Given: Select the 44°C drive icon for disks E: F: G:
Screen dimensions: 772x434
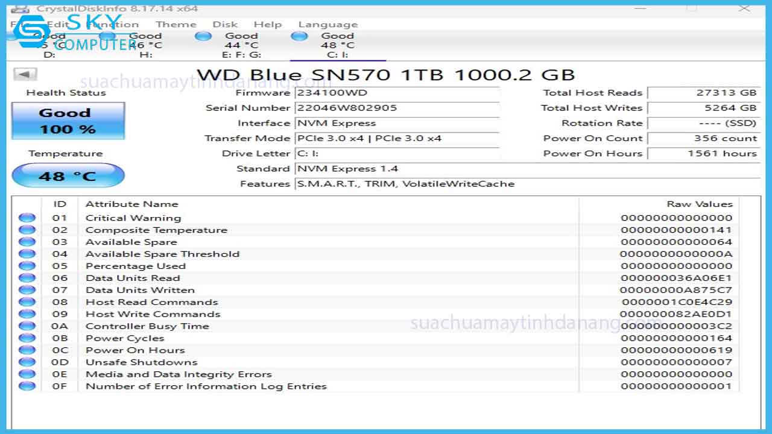Looking at the screenshot, I should (203, 37).
